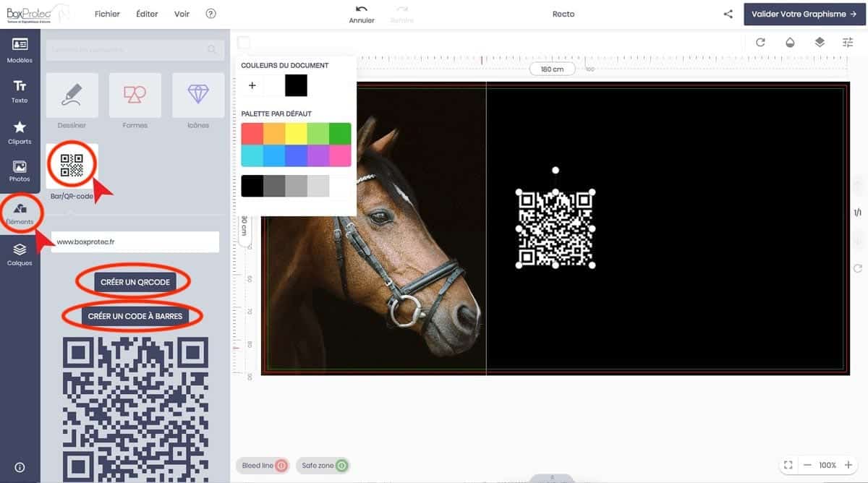The height and width of the screenshot is (483, 868).
Task: Select the Texte tool in sidebar
Action: (20, 90)
